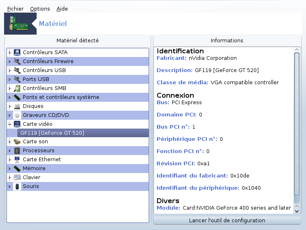Expand the Contrôleurs Firewire node

click(10, 61)
